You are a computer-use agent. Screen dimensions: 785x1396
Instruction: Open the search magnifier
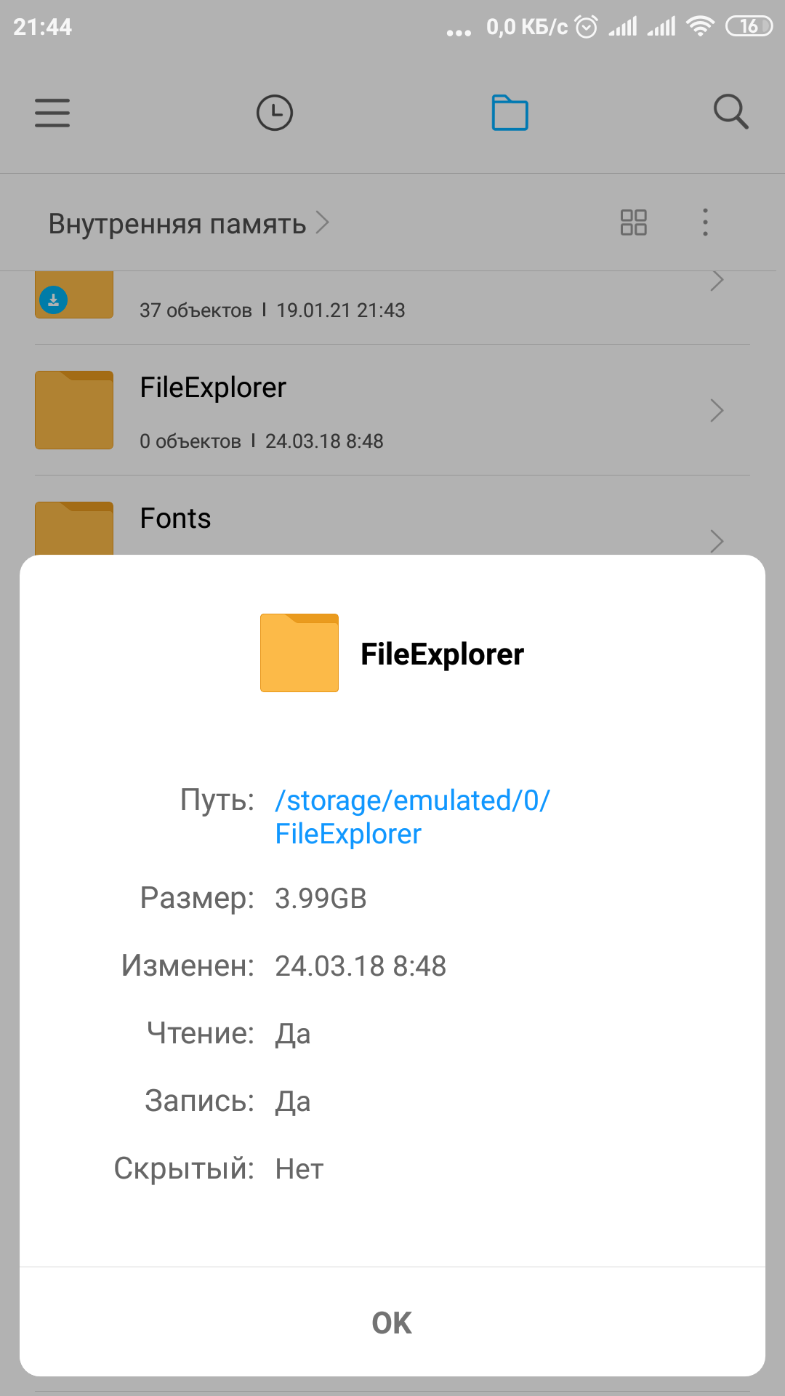click(730, 112)
